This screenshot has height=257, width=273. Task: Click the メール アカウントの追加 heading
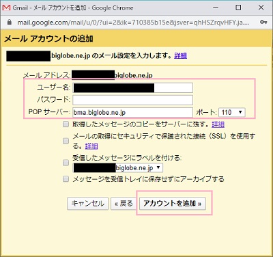point(48,38)
